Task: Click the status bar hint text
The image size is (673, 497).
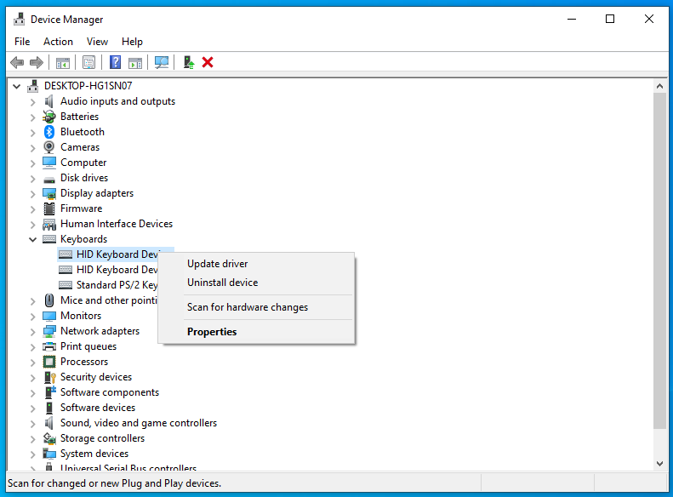Action: coord(115,483)
